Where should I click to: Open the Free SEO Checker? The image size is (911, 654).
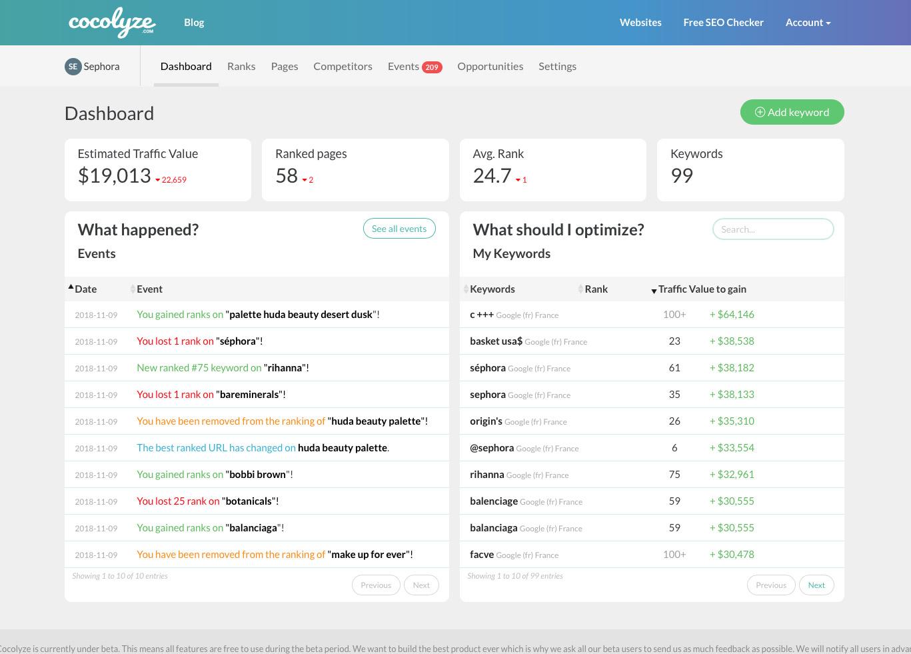point(723,23)
